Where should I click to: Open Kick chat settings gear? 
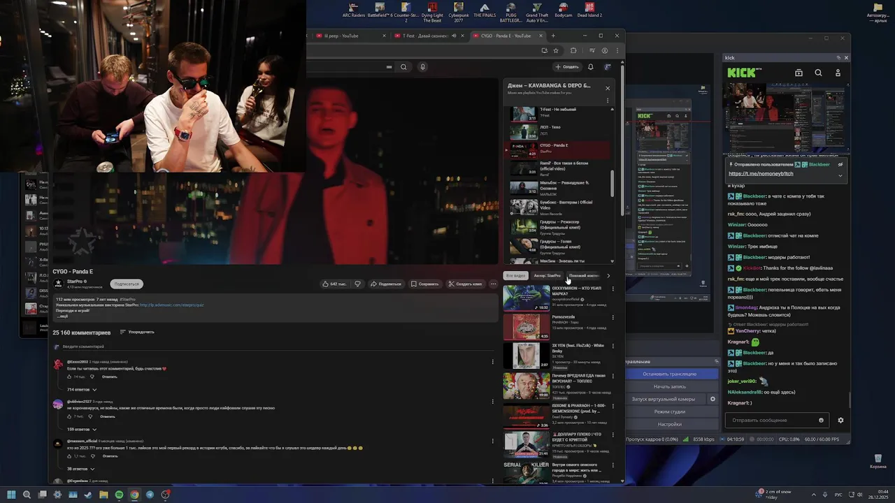click(x=840, y=421)
